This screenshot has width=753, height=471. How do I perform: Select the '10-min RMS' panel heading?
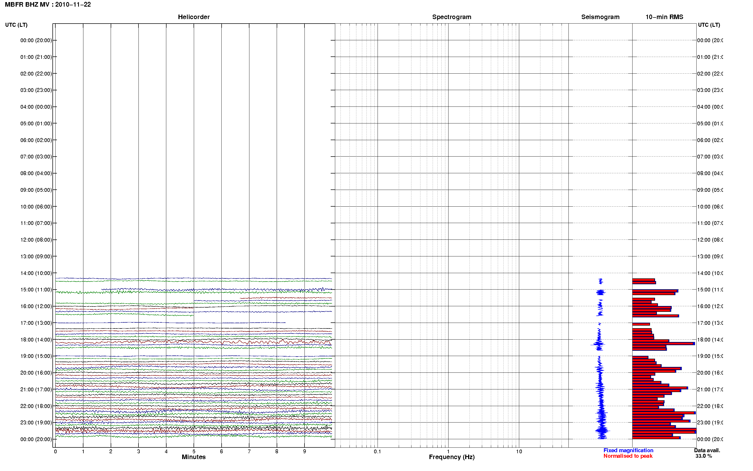664,17
